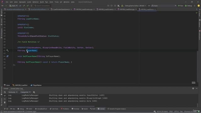Open the File menu
The width and height of the screenshot is (201, 113).
click(x=7, y=2)
